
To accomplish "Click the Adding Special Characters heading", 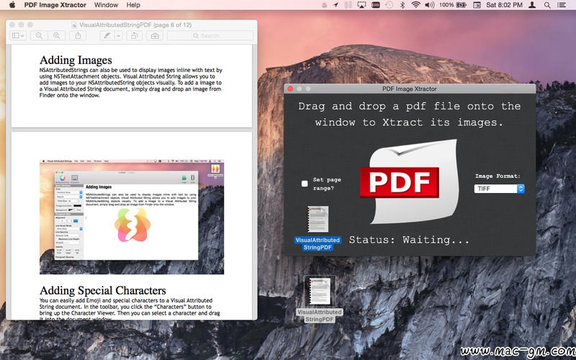I will tap(103, 291).
